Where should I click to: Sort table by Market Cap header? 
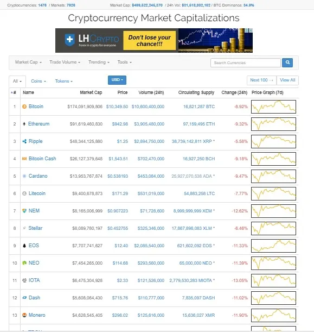(91, 92)
